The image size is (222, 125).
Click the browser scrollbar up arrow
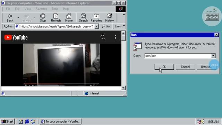coord(123,33)
